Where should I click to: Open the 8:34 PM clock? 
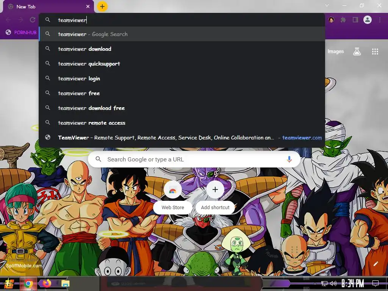pos(353,283)
